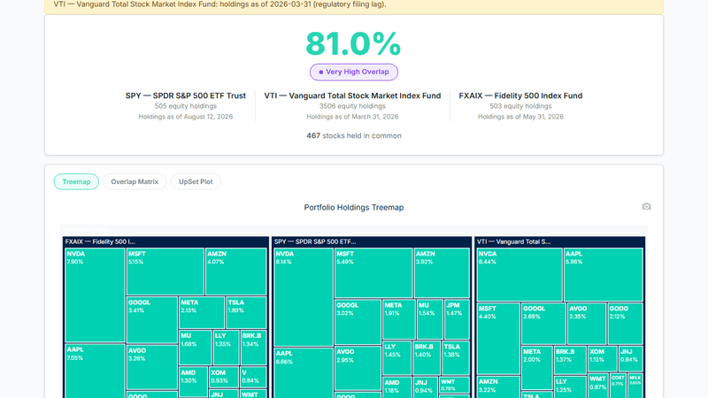Viewport: 708px width, 398px height.
Task: Select the JPM 1.47% tile in SPY
Action: (x=457, y=319)
